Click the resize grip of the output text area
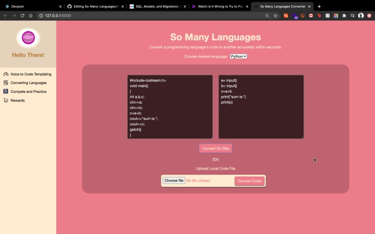Screen dimensions: 375x234 pos(302,137)
